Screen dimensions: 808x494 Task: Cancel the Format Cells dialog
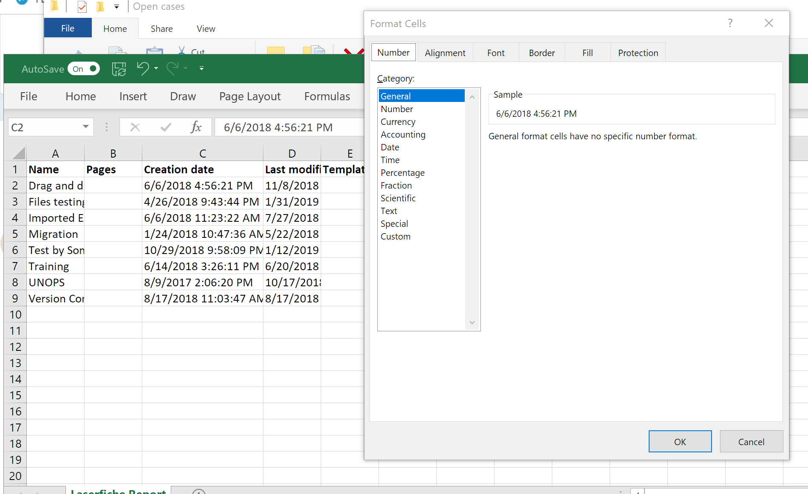coord(751,442)
